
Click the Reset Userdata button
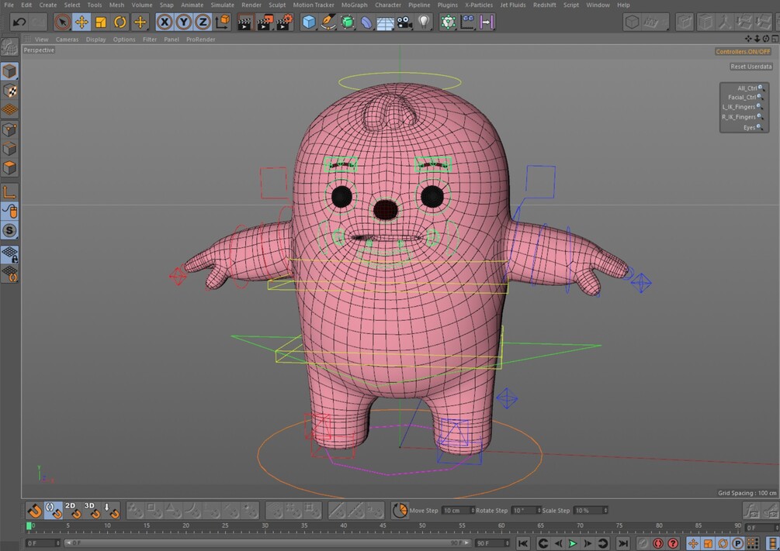[751, 67]
